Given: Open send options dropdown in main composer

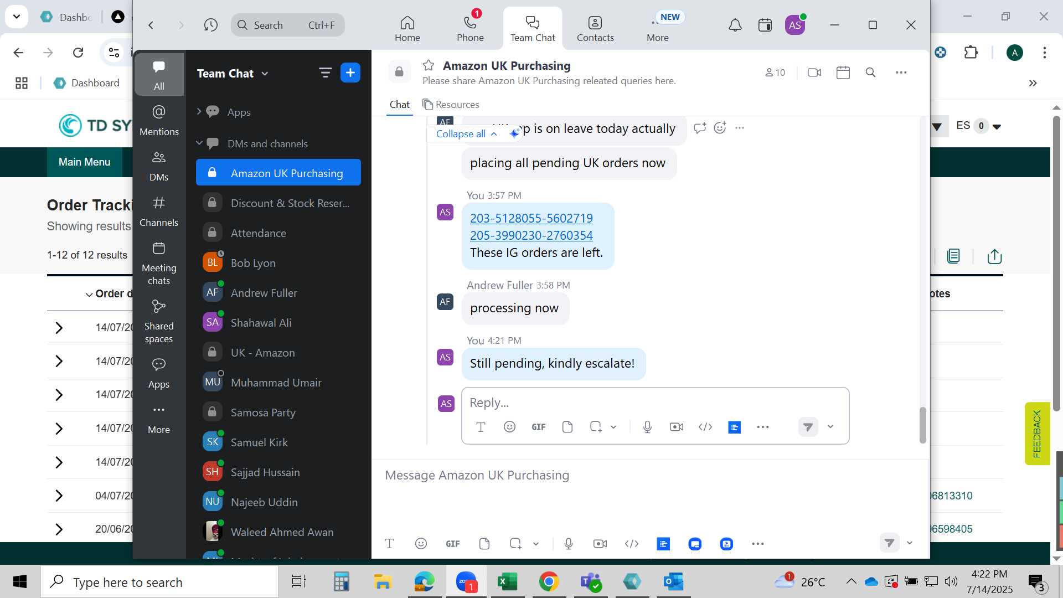Looking at the screenshot, I should (x=909, y=543).
